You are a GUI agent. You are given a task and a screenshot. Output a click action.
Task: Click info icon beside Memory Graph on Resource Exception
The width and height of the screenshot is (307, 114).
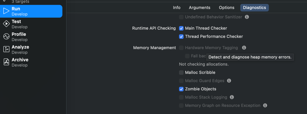(x=265, y=105)
